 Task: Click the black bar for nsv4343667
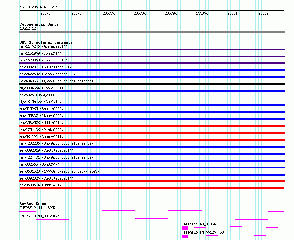pos(152,84)
